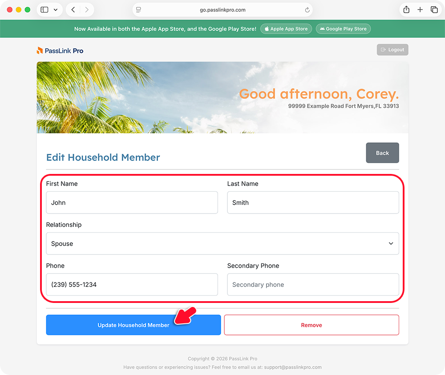
Task: Reload the page with the refresh icon
Action: point(307,10)
